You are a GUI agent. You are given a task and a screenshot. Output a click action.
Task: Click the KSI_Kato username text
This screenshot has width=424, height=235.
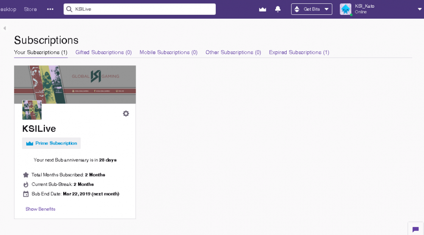tap(365, 6)
